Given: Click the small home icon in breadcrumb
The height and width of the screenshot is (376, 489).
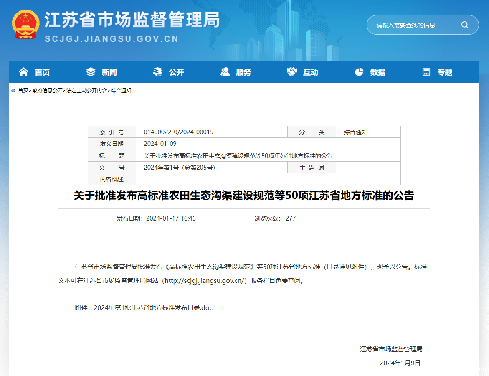Looking at the screenshot, I should [13, 91].
